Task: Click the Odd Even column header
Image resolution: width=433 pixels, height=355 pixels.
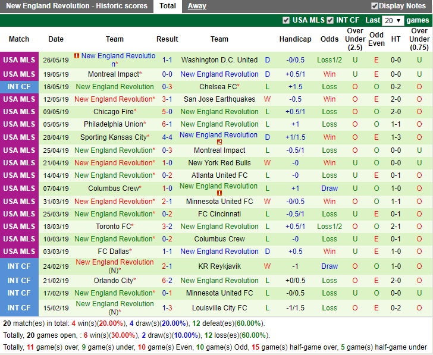Action: (376, 39)
